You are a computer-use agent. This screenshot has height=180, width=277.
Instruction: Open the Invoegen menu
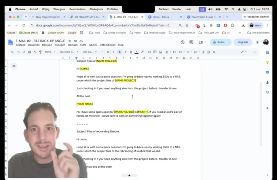click(60, 45)
